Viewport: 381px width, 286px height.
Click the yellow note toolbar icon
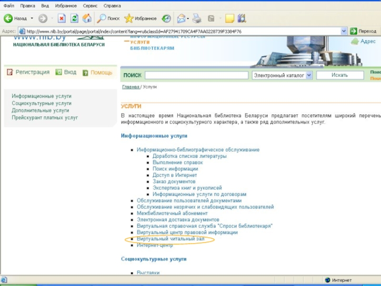coord(230,19)
